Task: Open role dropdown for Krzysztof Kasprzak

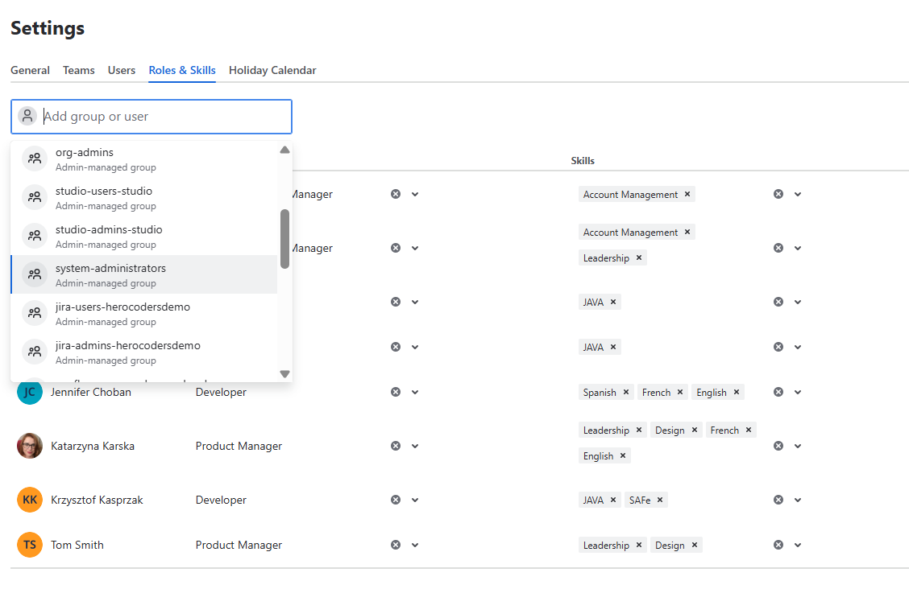Action: pyautogui.click(x=415, y=500)
